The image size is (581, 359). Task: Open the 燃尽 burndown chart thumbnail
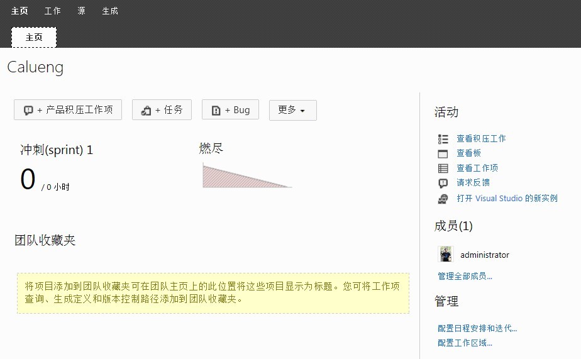pyautogui.click(x=247, y=175)
